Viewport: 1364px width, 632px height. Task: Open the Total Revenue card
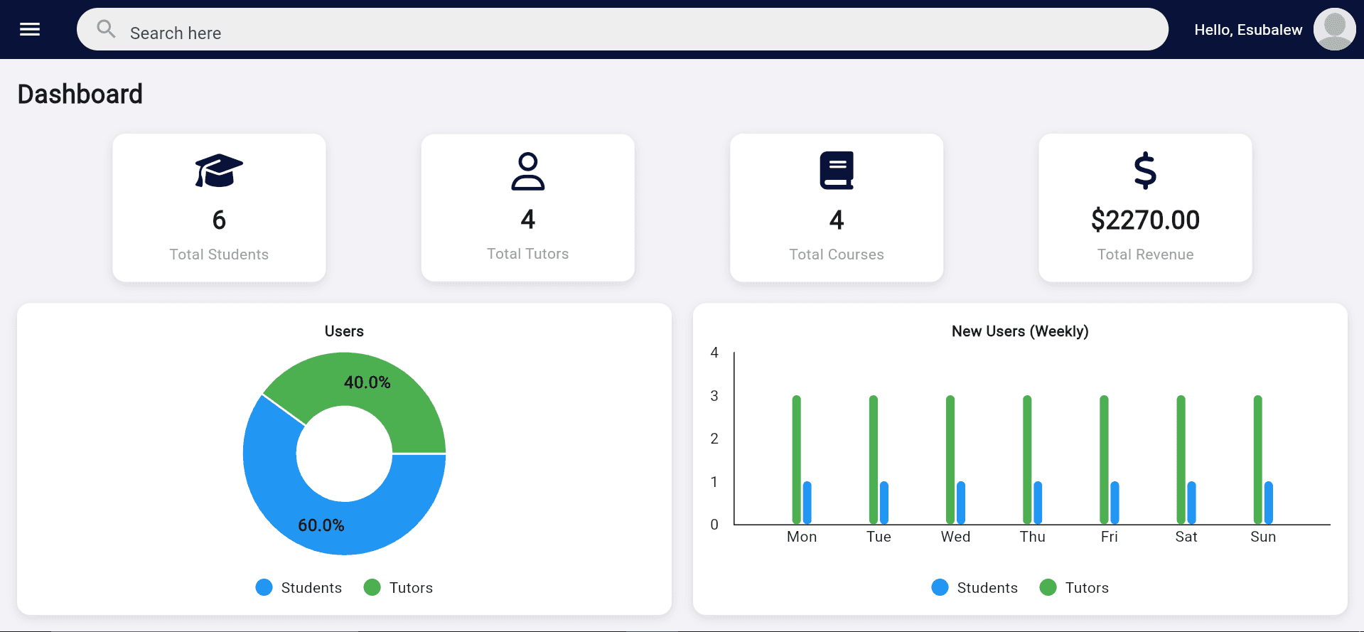coord(1144,208)
